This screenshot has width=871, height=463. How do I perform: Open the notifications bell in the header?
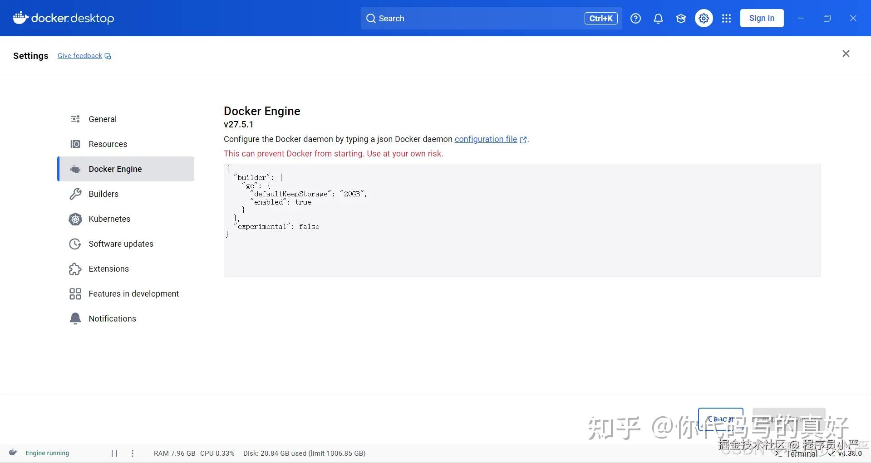click(658, 18)
